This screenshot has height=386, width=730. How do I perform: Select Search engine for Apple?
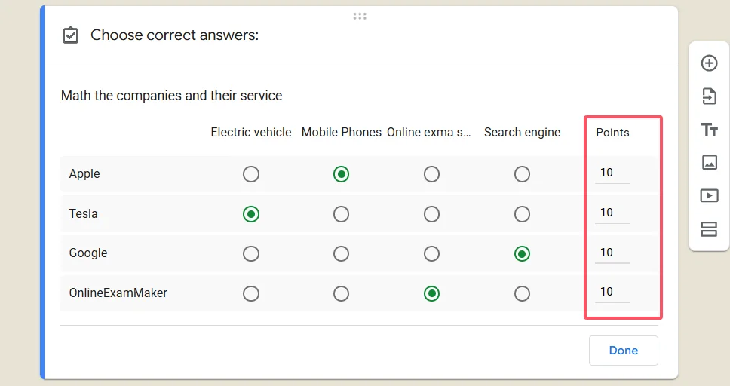[522, 174]
